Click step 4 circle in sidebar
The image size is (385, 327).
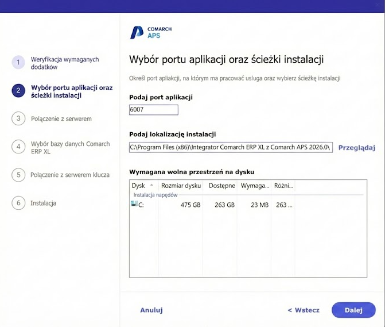18,147
